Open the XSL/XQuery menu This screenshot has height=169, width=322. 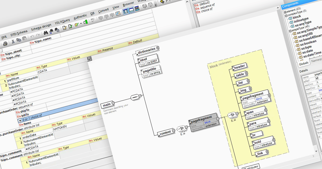(62, 21)
